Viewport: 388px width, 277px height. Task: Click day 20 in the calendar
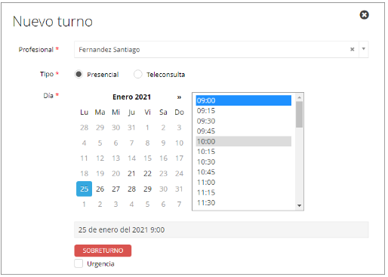(115, 174)
